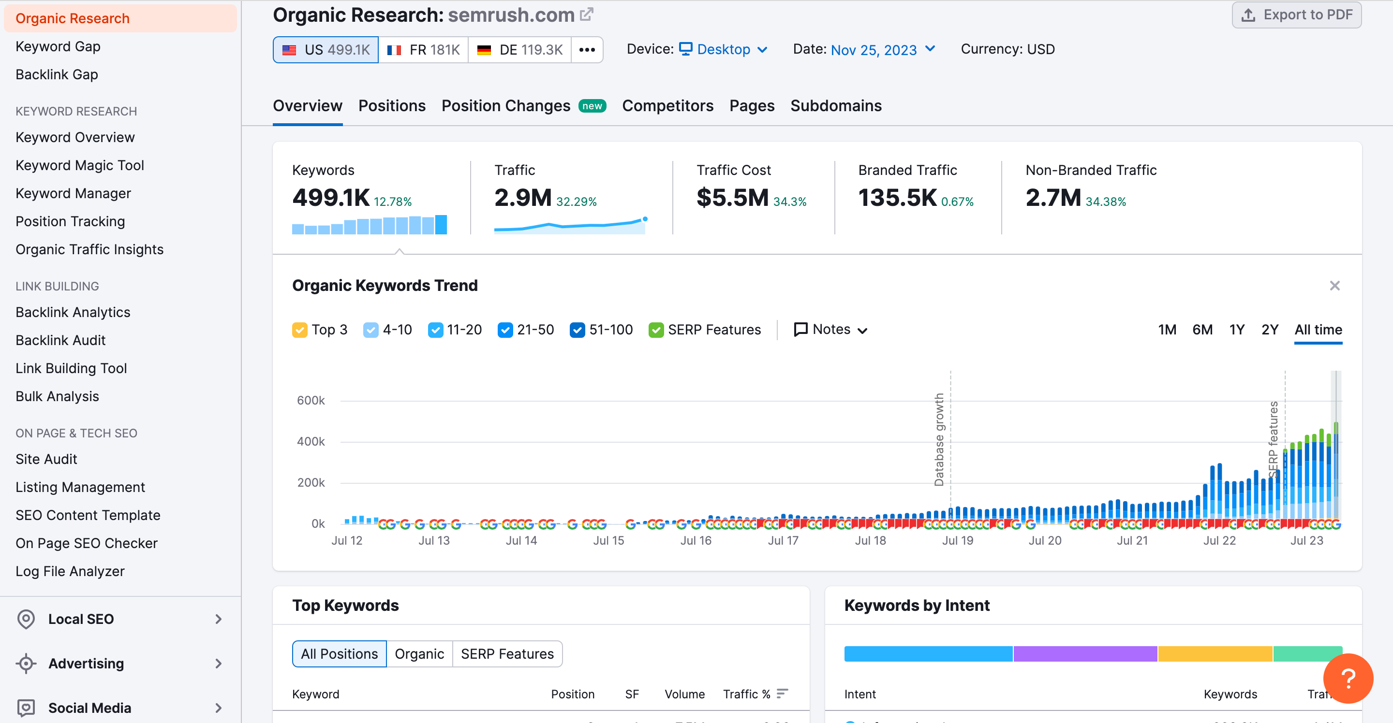Image resolution: width=1393 pixels, height=723 pixels.
Task: Click the Advertising target icon
Action: (26, 663)
